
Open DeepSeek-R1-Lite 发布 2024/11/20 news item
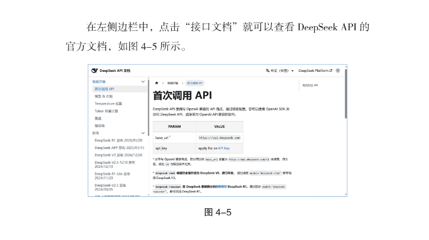[x=112, y=176]
